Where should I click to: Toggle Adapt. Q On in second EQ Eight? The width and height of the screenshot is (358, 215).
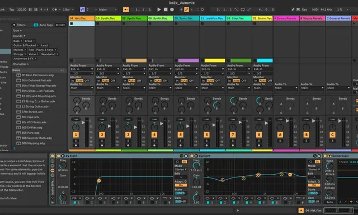tap(314, 185)
